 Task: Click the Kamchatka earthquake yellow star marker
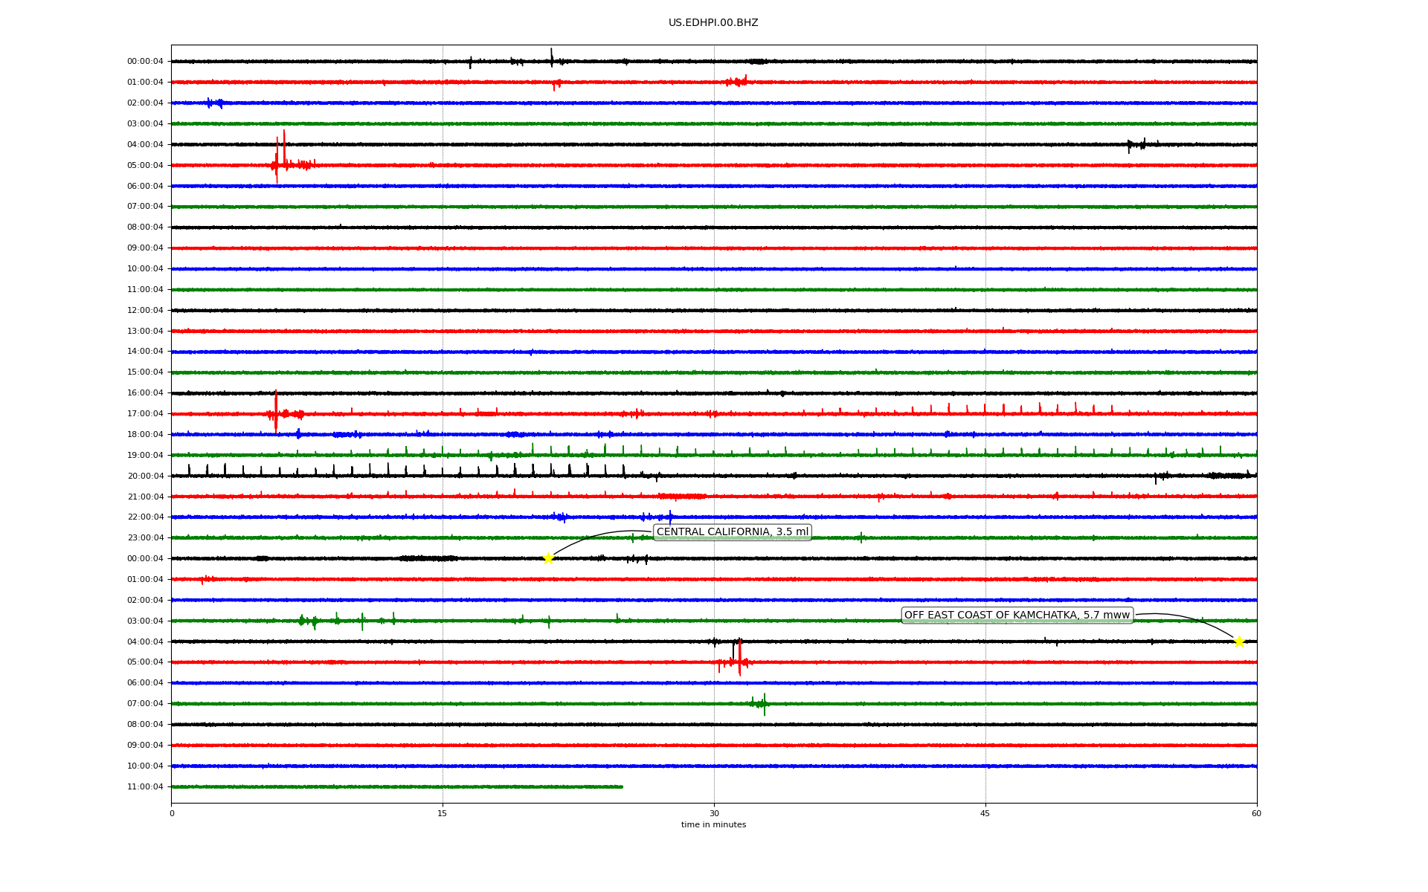[1239, 641]
